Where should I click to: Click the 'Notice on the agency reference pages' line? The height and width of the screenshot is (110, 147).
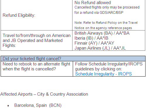pyautogui.click(x=103, y=28)
